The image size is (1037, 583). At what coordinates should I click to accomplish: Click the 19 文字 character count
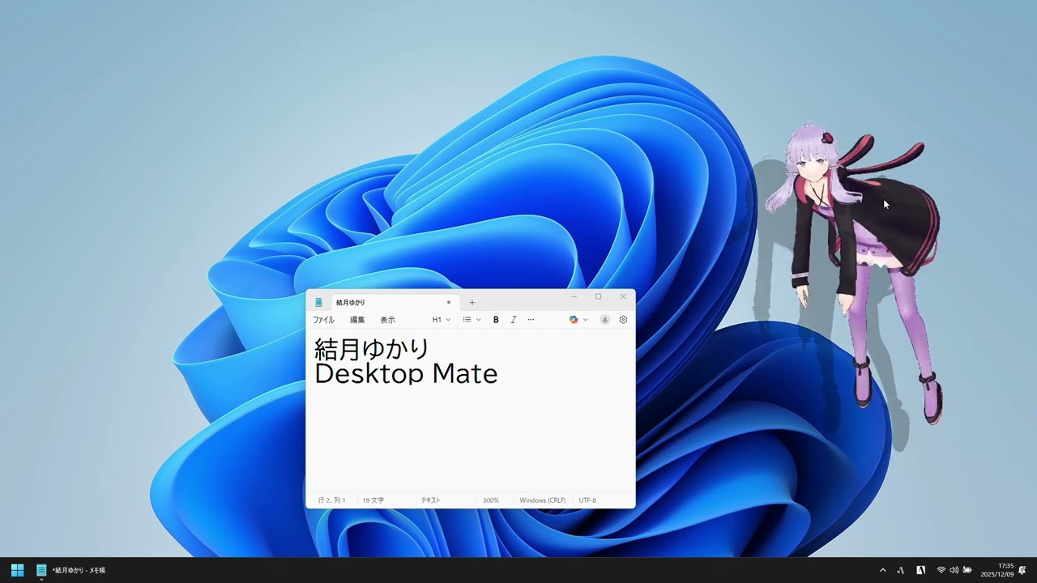pos(373,500)
